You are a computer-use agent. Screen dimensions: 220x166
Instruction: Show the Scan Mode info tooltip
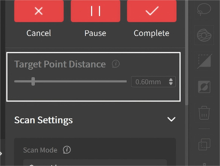(67, 150)
